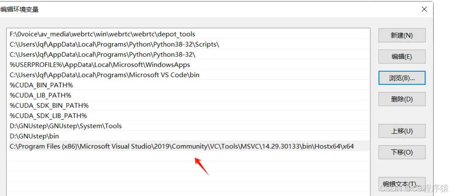
Task: Delete entry with the 删除(D) button
Action: [x=402, y=99]
